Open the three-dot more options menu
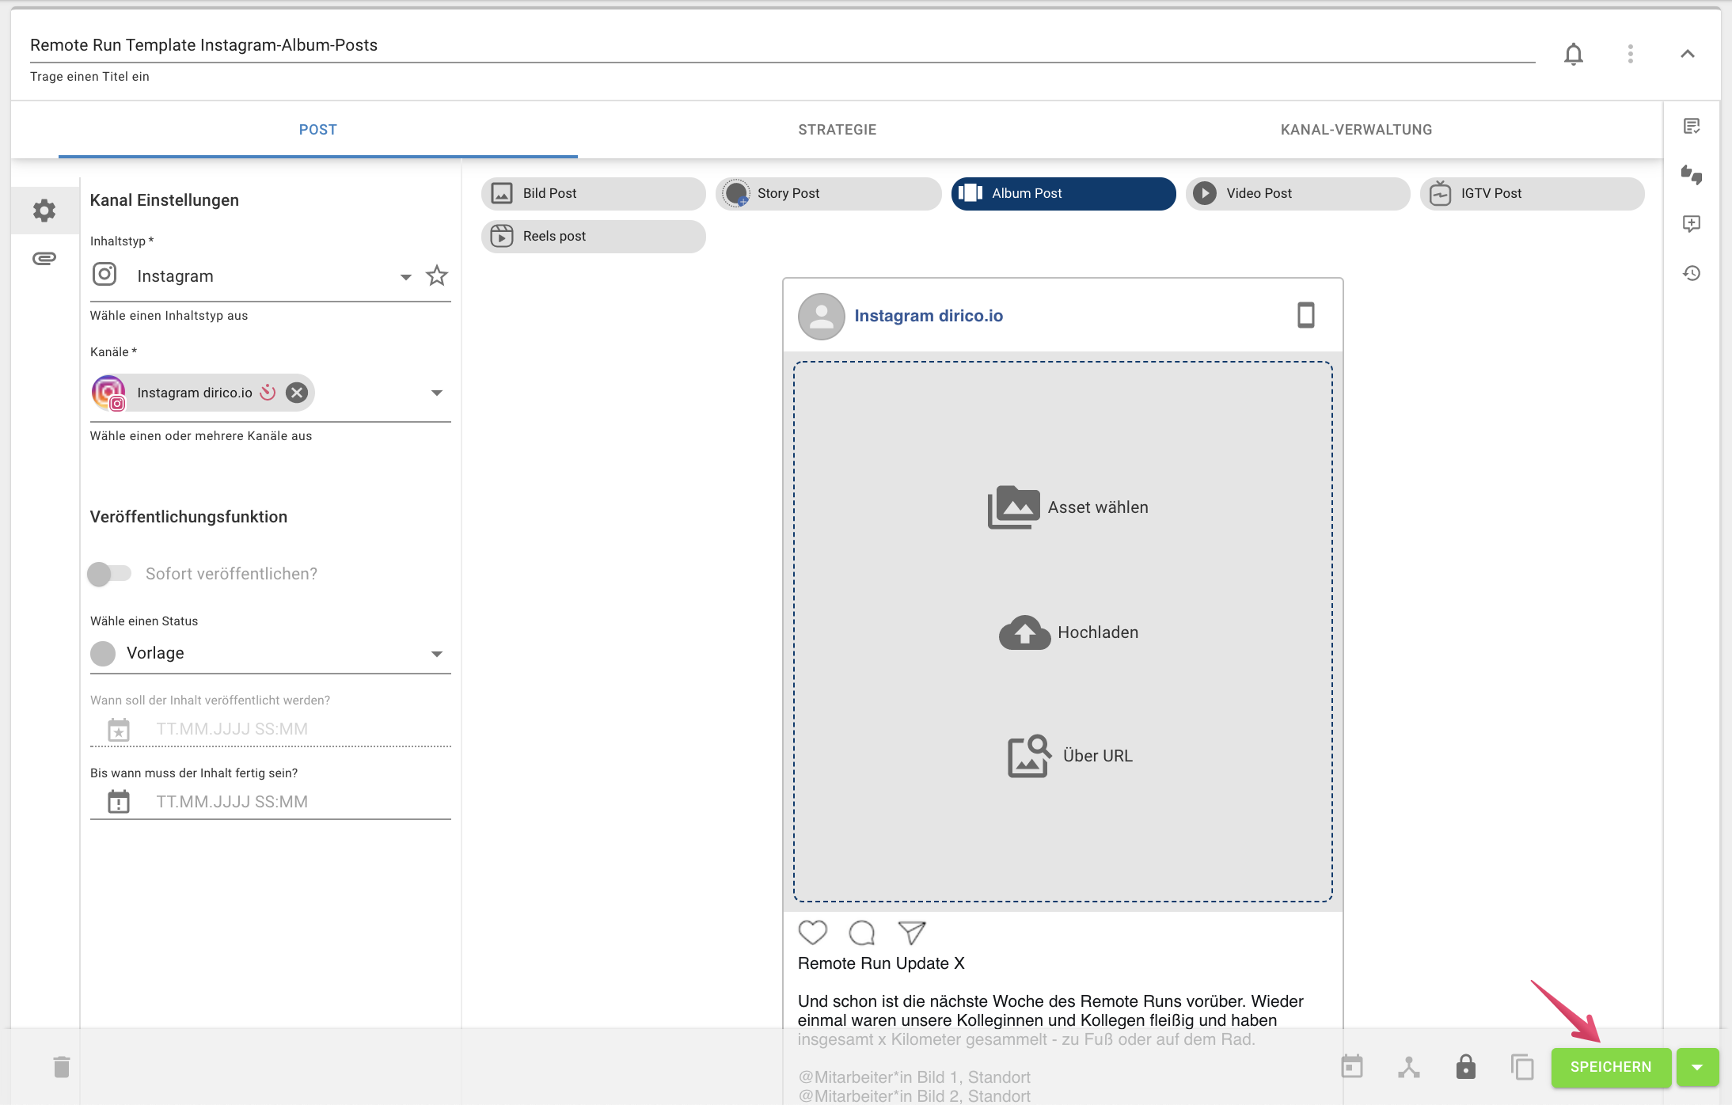This screenshot has height=1105, width=1732. click(x=1630, y=54)
